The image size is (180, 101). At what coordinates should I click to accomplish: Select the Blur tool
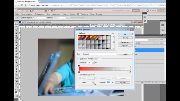(17, 60)
